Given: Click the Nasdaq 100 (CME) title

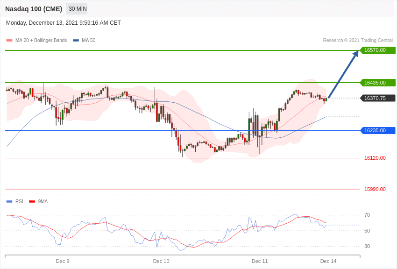Looking at the screenshot, I should pyautogui.click(x=34, y=9).
